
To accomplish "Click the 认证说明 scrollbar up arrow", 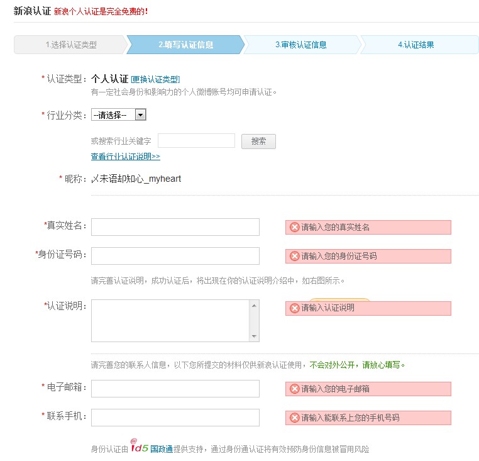I will (254, 306).
